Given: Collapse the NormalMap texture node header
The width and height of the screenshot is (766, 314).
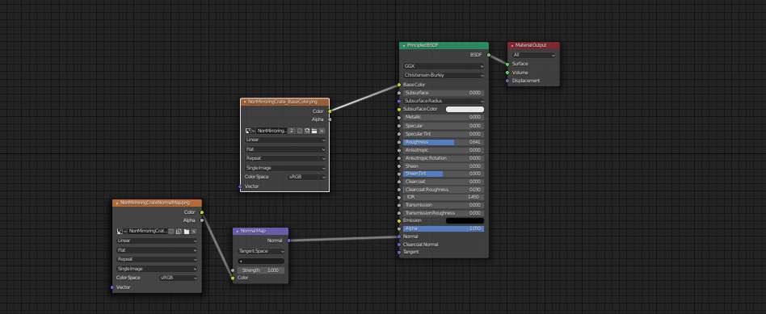Looking at the screenshot, I should [116, 203].
